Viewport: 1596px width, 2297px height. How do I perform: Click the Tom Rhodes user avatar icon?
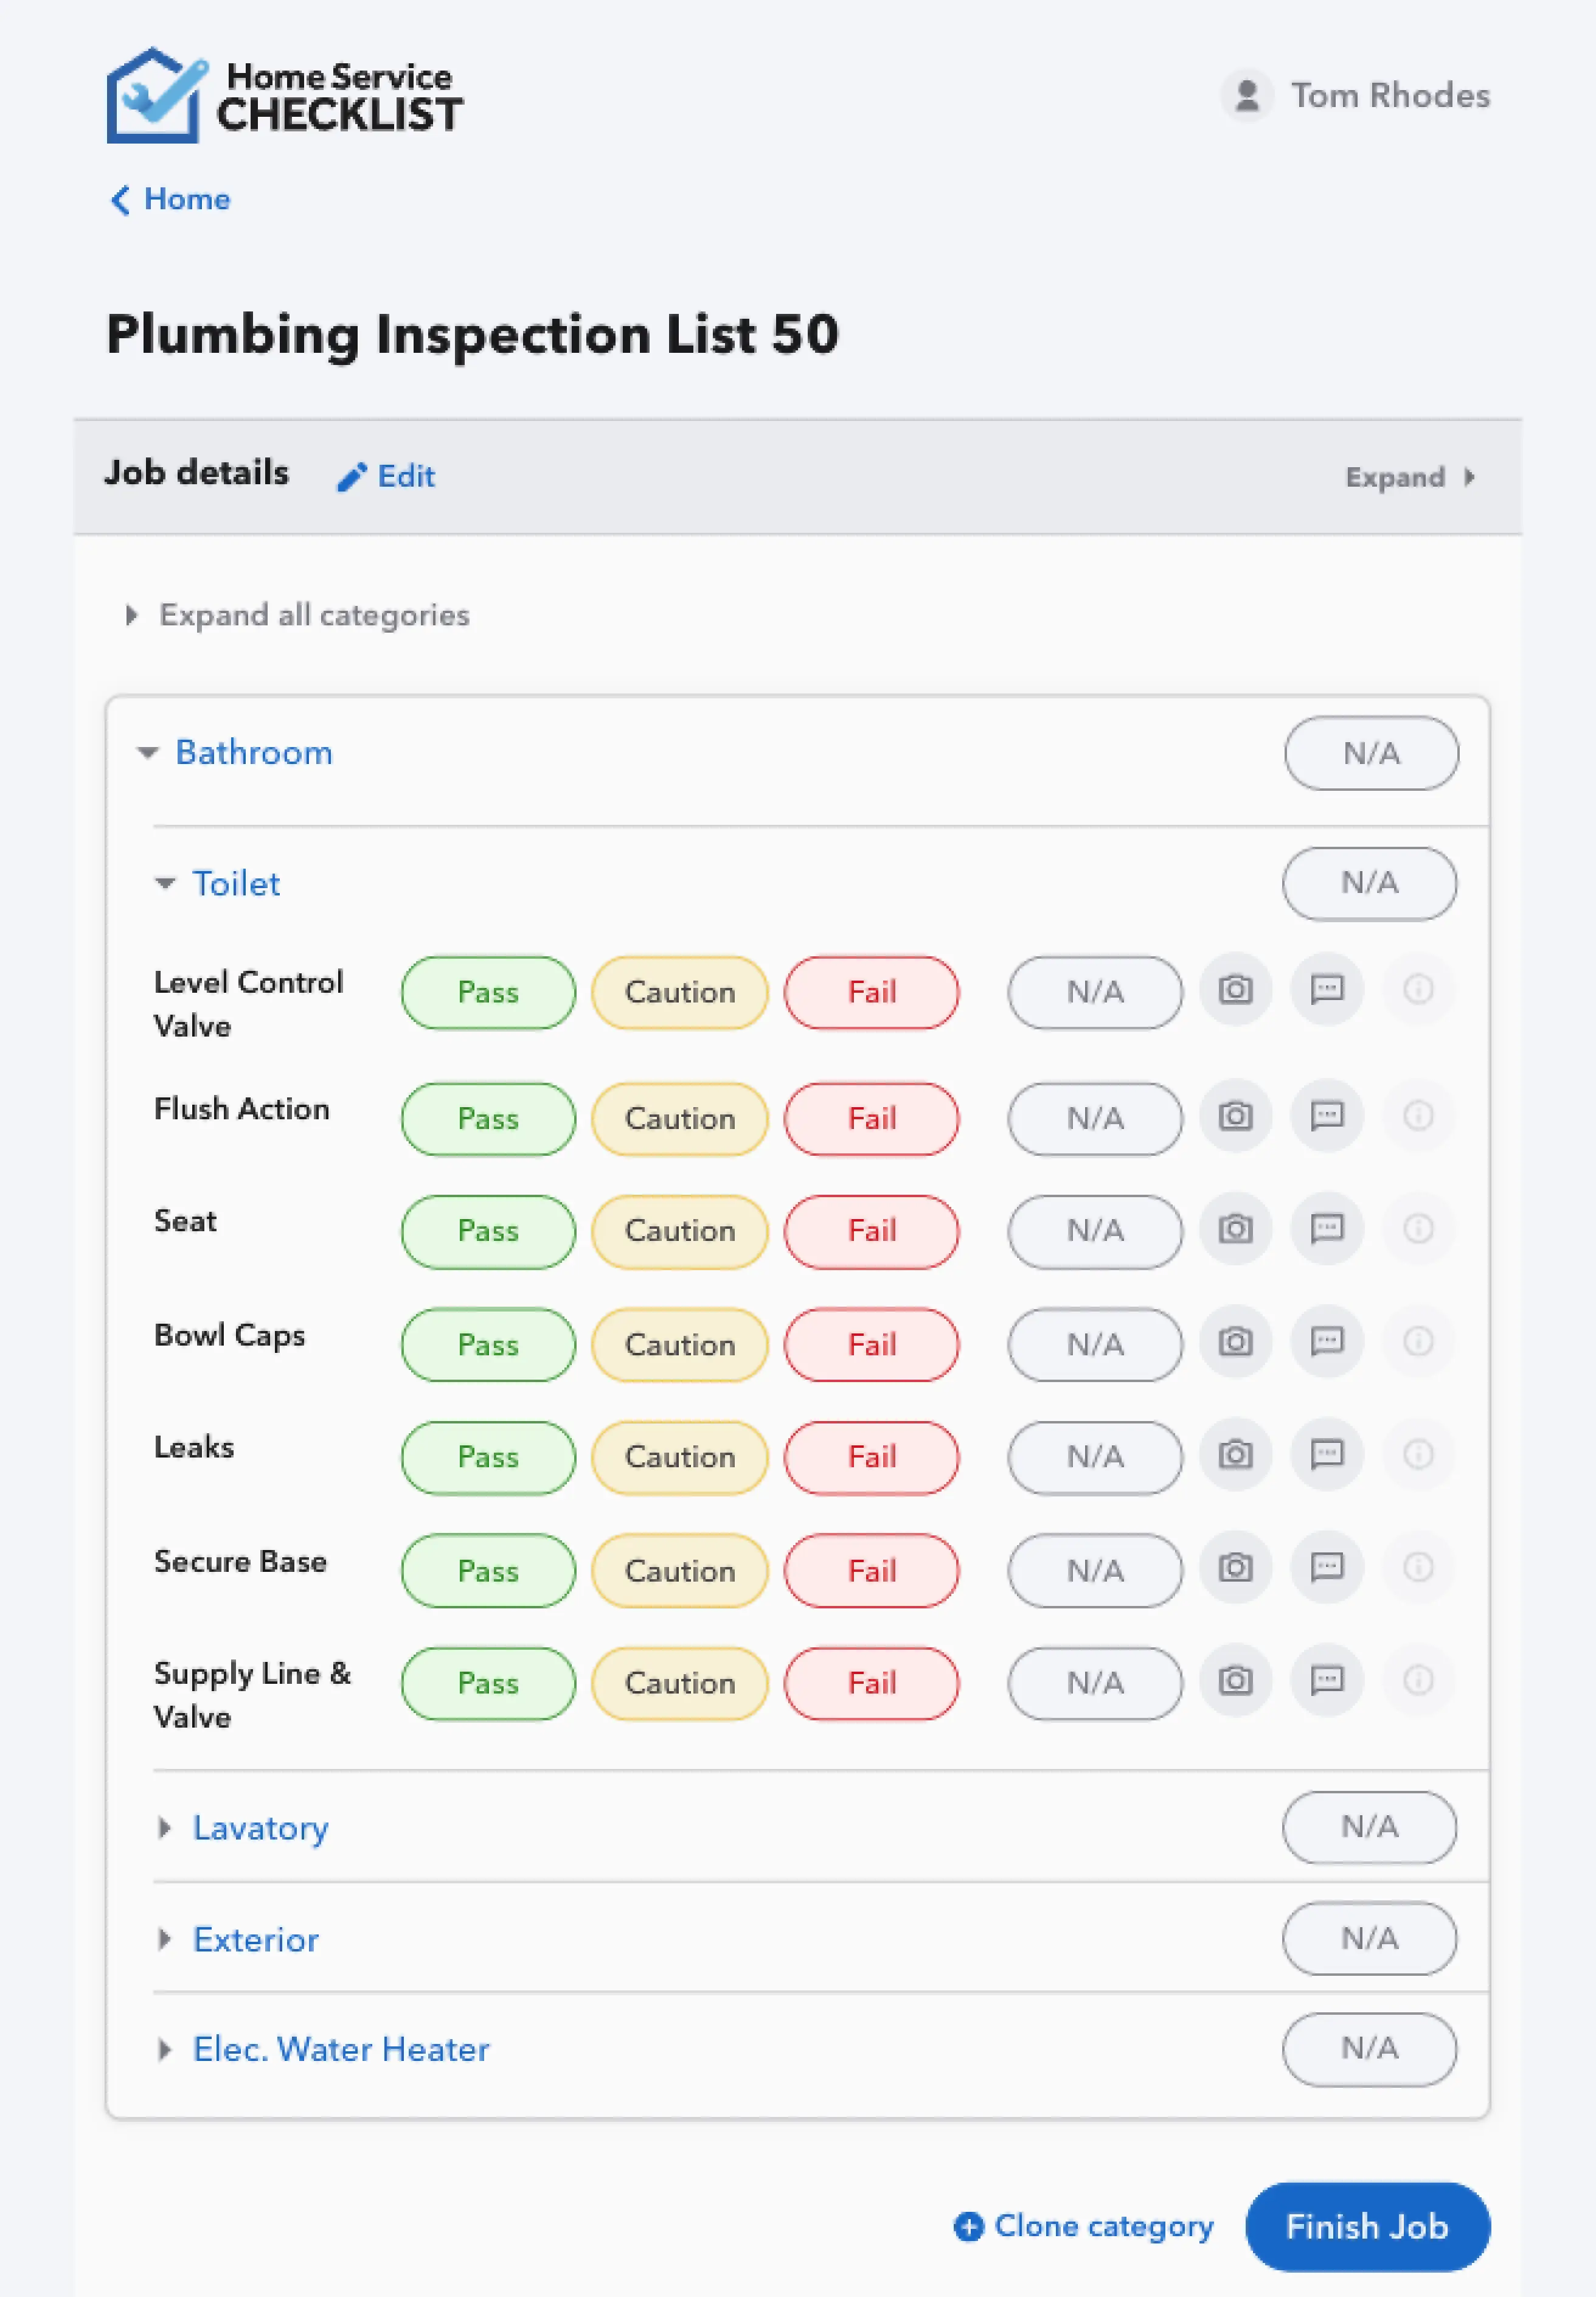coord(1246,96)
